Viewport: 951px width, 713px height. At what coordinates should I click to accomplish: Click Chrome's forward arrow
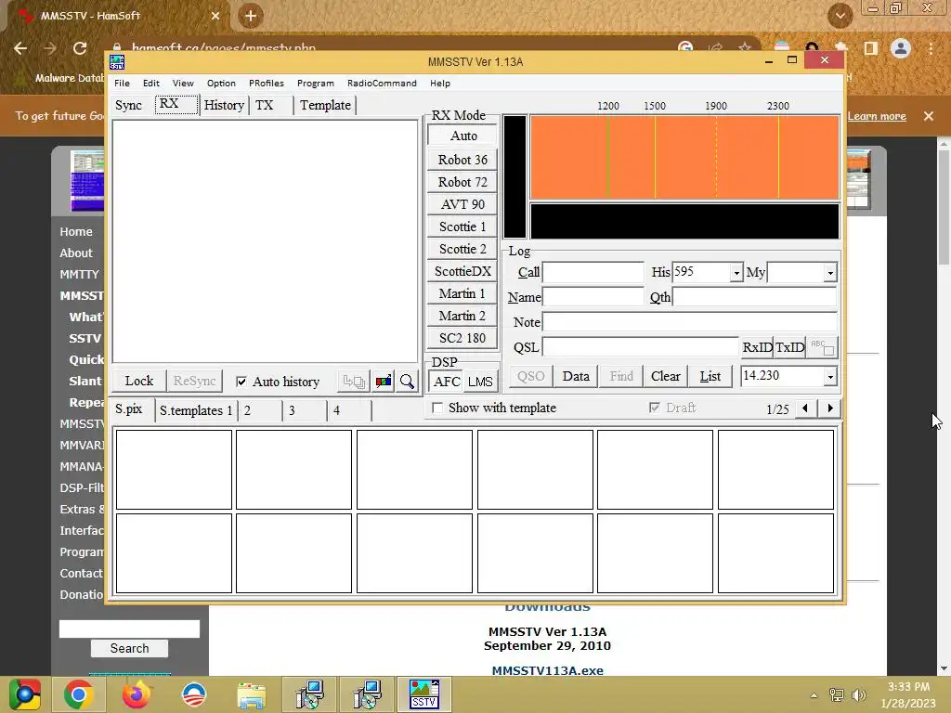50,48
